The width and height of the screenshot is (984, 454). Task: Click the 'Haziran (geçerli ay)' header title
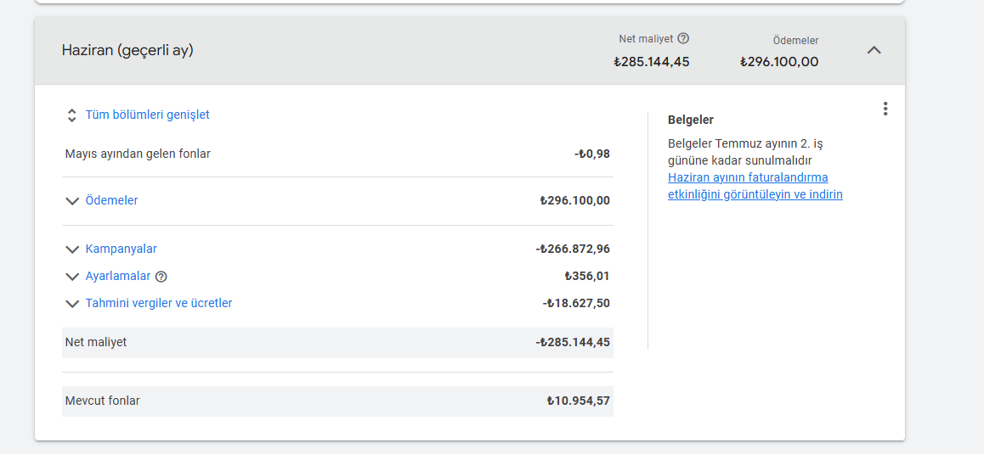coord(127,50)
